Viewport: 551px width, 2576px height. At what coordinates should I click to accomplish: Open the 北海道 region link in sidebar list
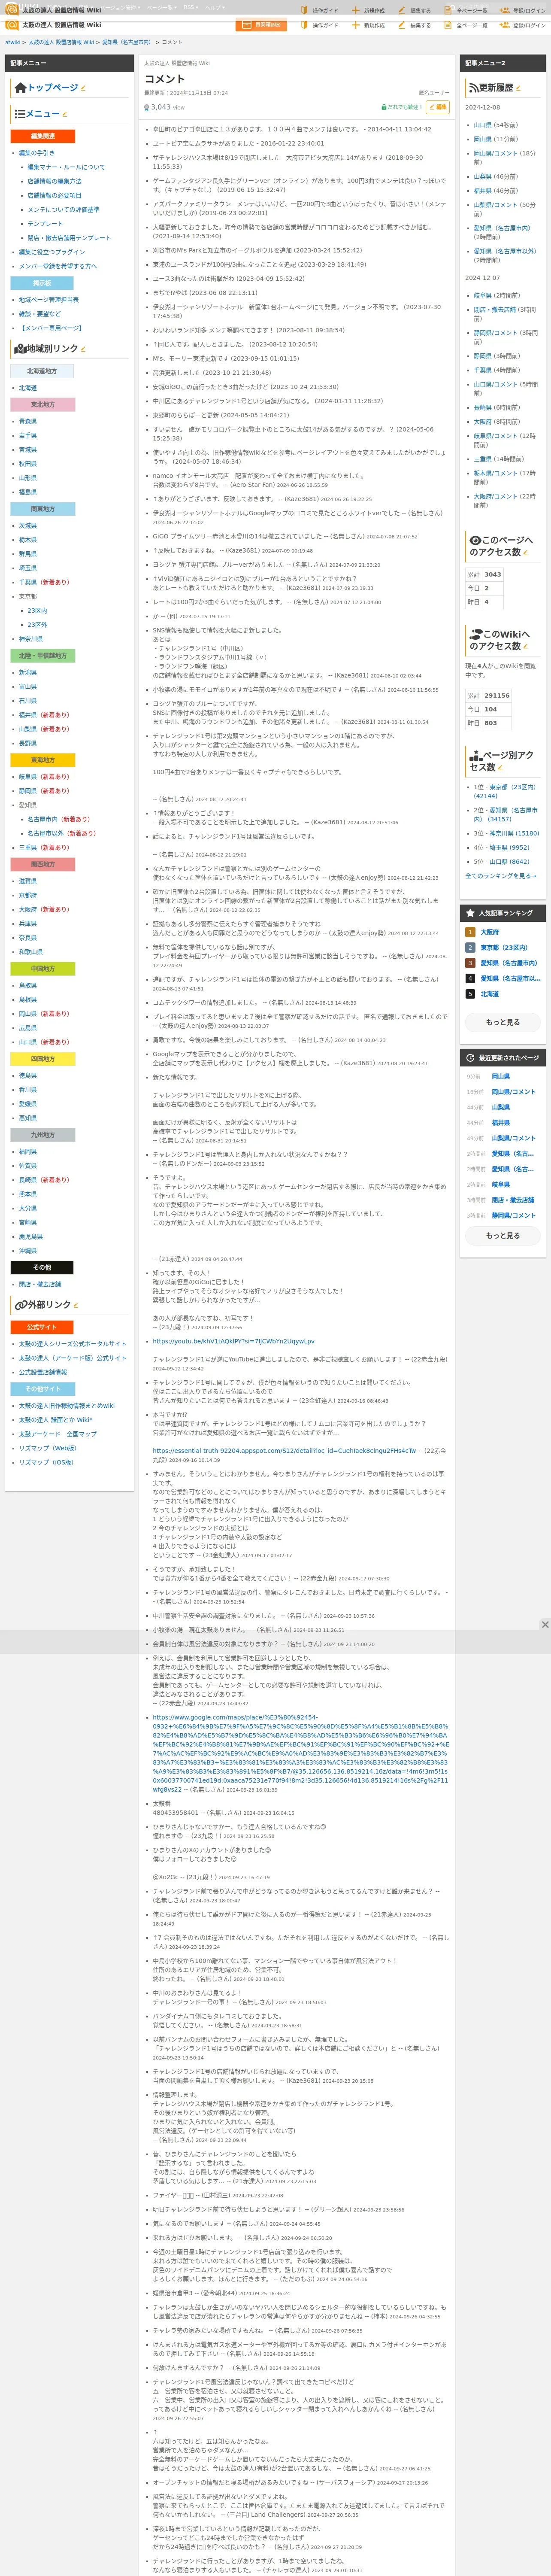28,388
